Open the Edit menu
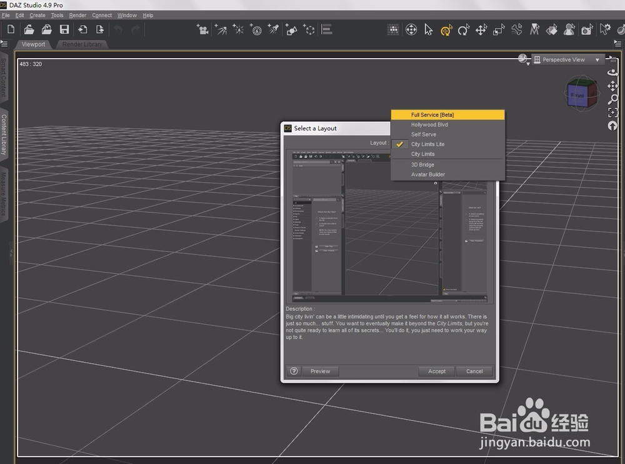 (19, 15)
